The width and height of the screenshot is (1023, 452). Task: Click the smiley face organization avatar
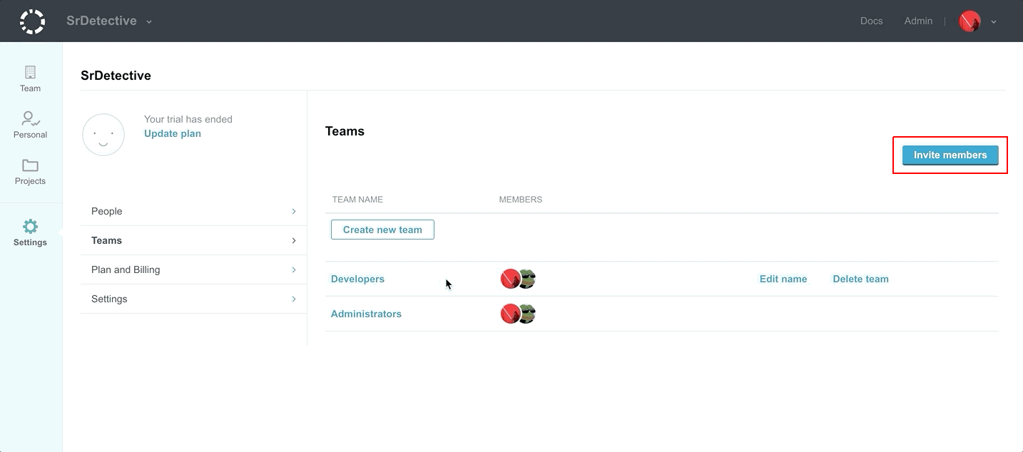tap(103, 135)
